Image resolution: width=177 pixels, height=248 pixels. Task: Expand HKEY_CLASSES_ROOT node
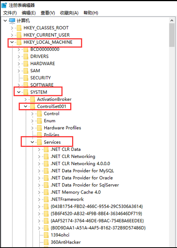point(12,28)
